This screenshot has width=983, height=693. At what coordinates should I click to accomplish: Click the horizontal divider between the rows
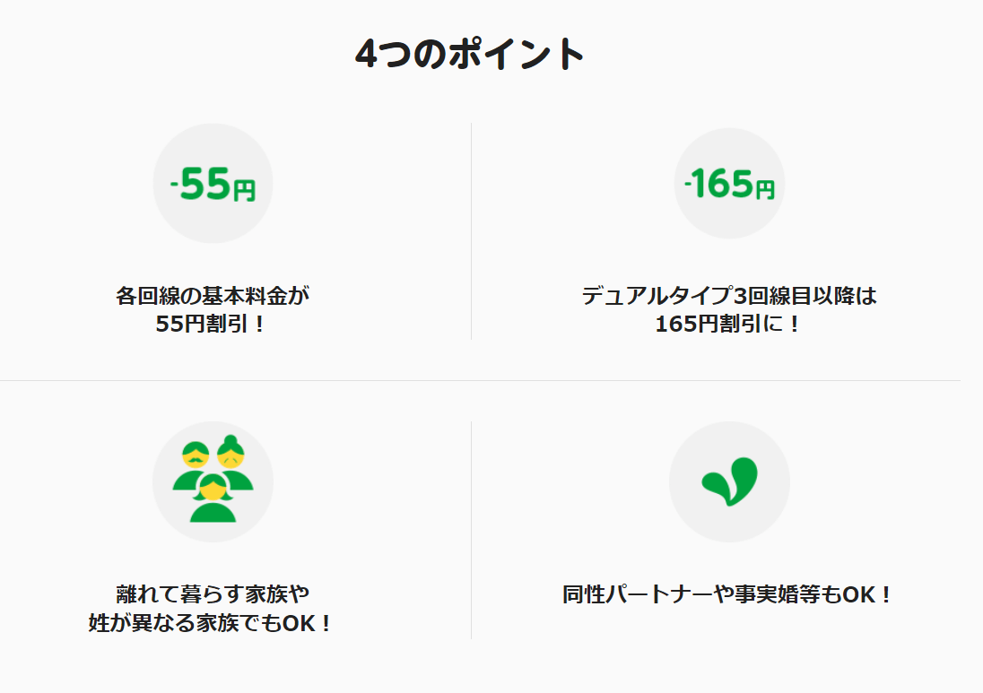480,380
